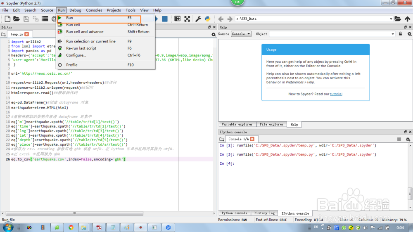Click the IPython console vertical scrollbar handle
This screenshot has width=413, height=232.
click(x=410, y=194)
